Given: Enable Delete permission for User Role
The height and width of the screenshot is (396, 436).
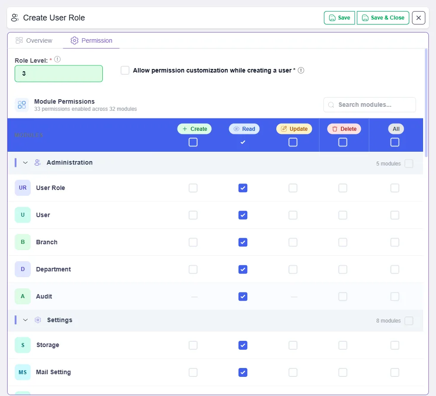Looking at the screenshot, I should pos(343,188).
